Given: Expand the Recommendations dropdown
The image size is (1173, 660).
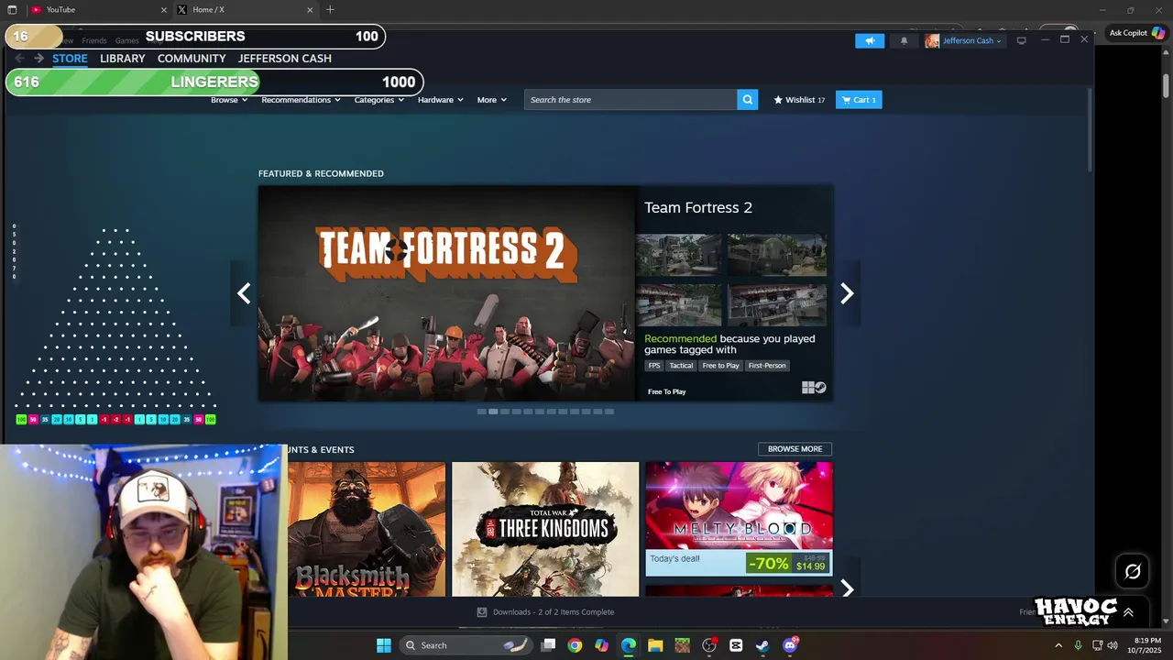Looking at the screenshot, I should click(x=301, y=100).
